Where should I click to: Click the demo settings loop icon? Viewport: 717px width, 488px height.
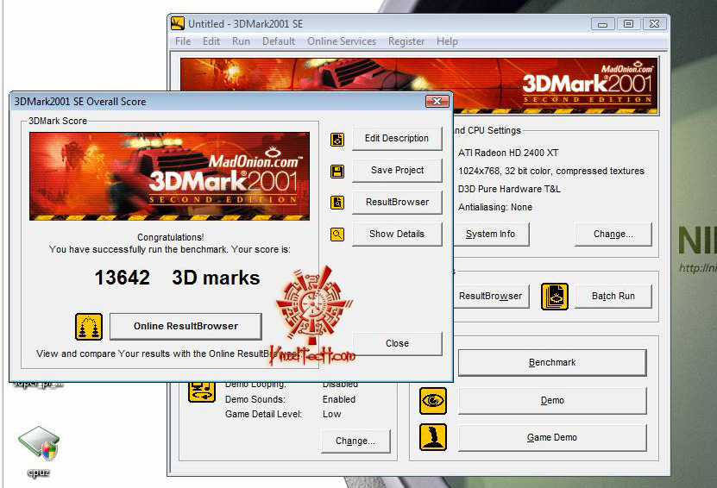202,392
